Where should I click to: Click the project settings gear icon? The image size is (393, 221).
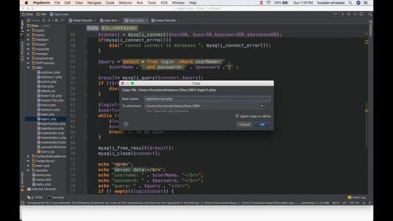coord(56,20)
